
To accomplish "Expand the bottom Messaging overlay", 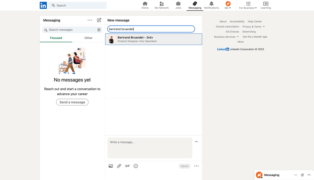I will pyautogui.click(x=309, y=175).
